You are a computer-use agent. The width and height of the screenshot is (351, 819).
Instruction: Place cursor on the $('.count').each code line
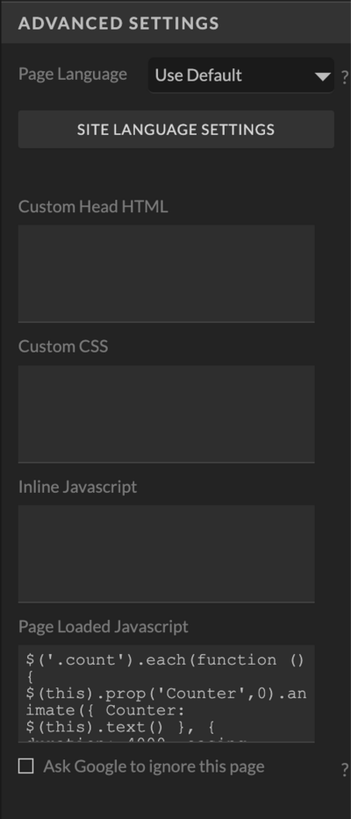165,660
